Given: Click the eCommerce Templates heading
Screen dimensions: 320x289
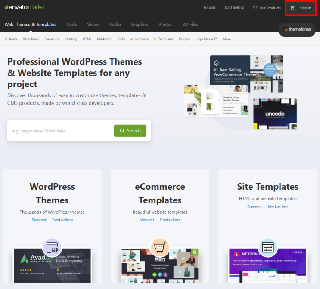Looking at the screenshot, I should pyautogui.click(x=160, y=193).
